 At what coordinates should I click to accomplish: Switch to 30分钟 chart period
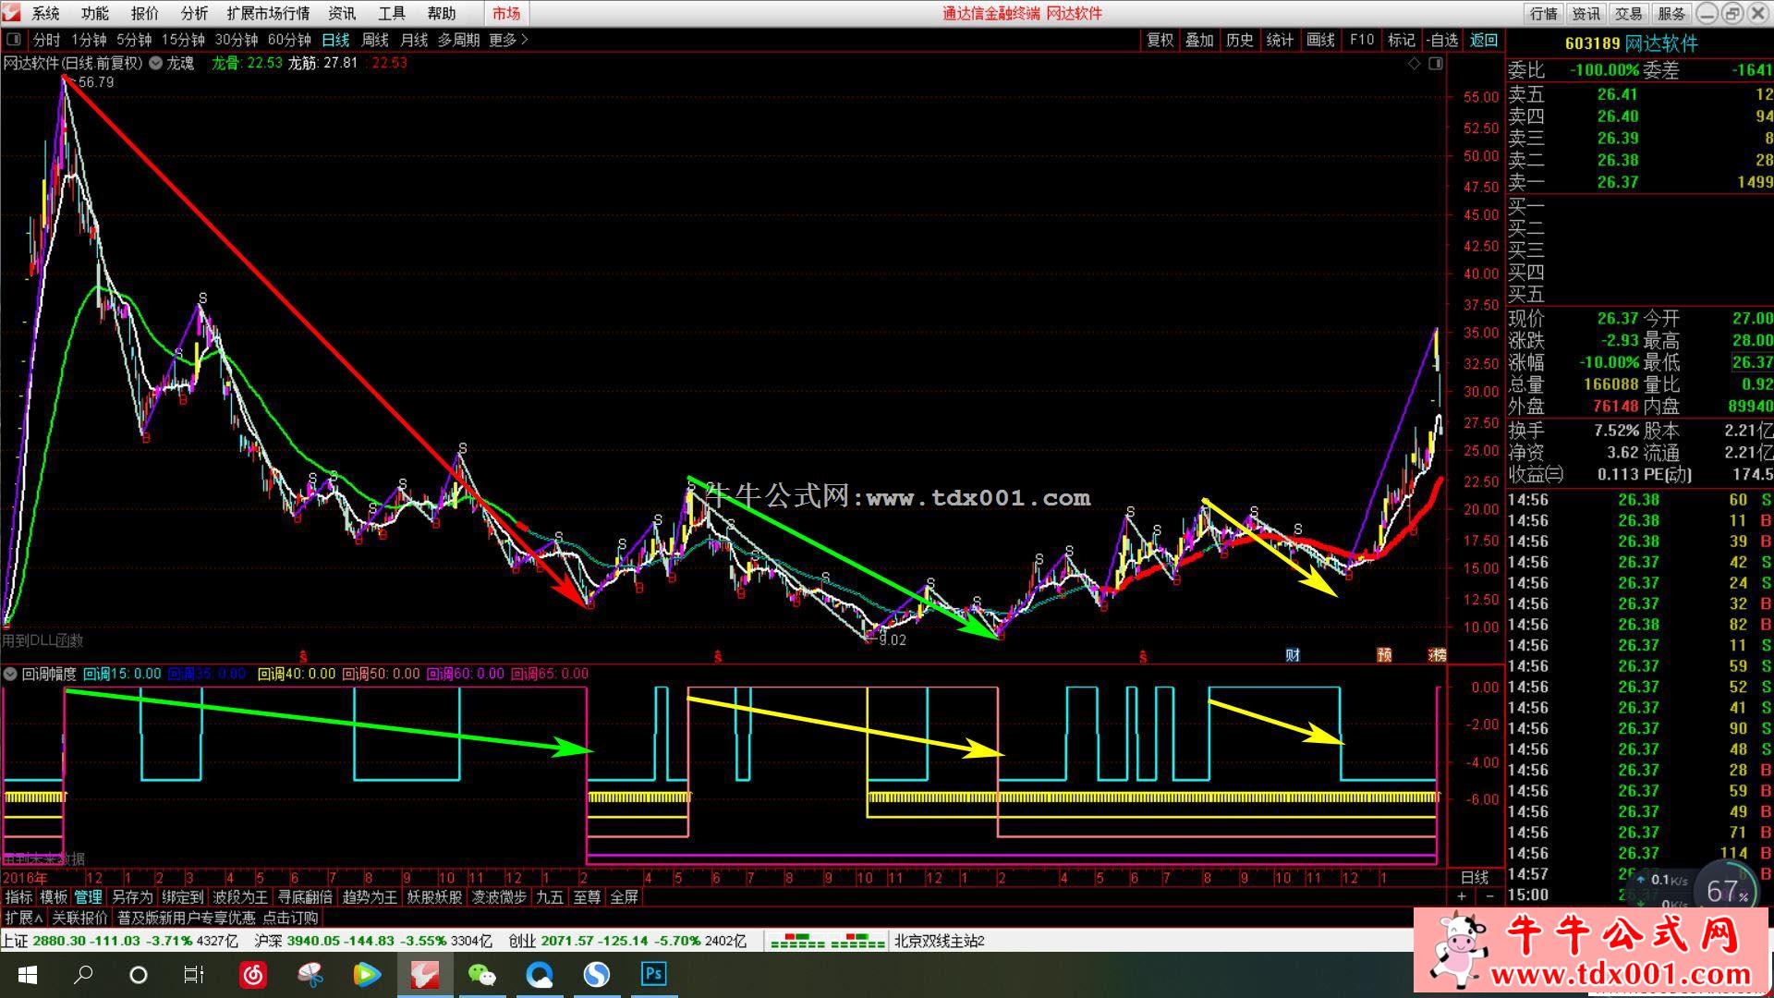tap(237, 40)
